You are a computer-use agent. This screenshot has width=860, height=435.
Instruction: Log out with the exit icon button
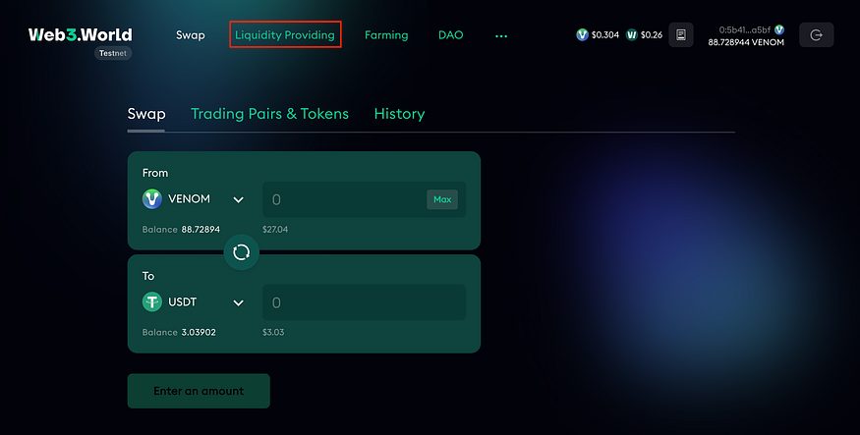click(816, 35)
